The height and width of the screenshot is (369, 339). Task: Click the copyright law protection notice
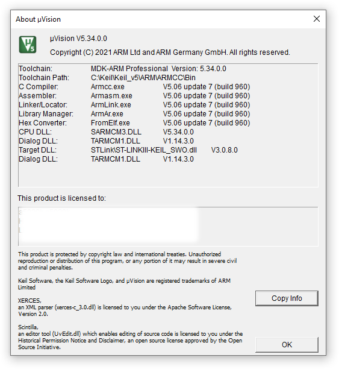pos(128,260)
